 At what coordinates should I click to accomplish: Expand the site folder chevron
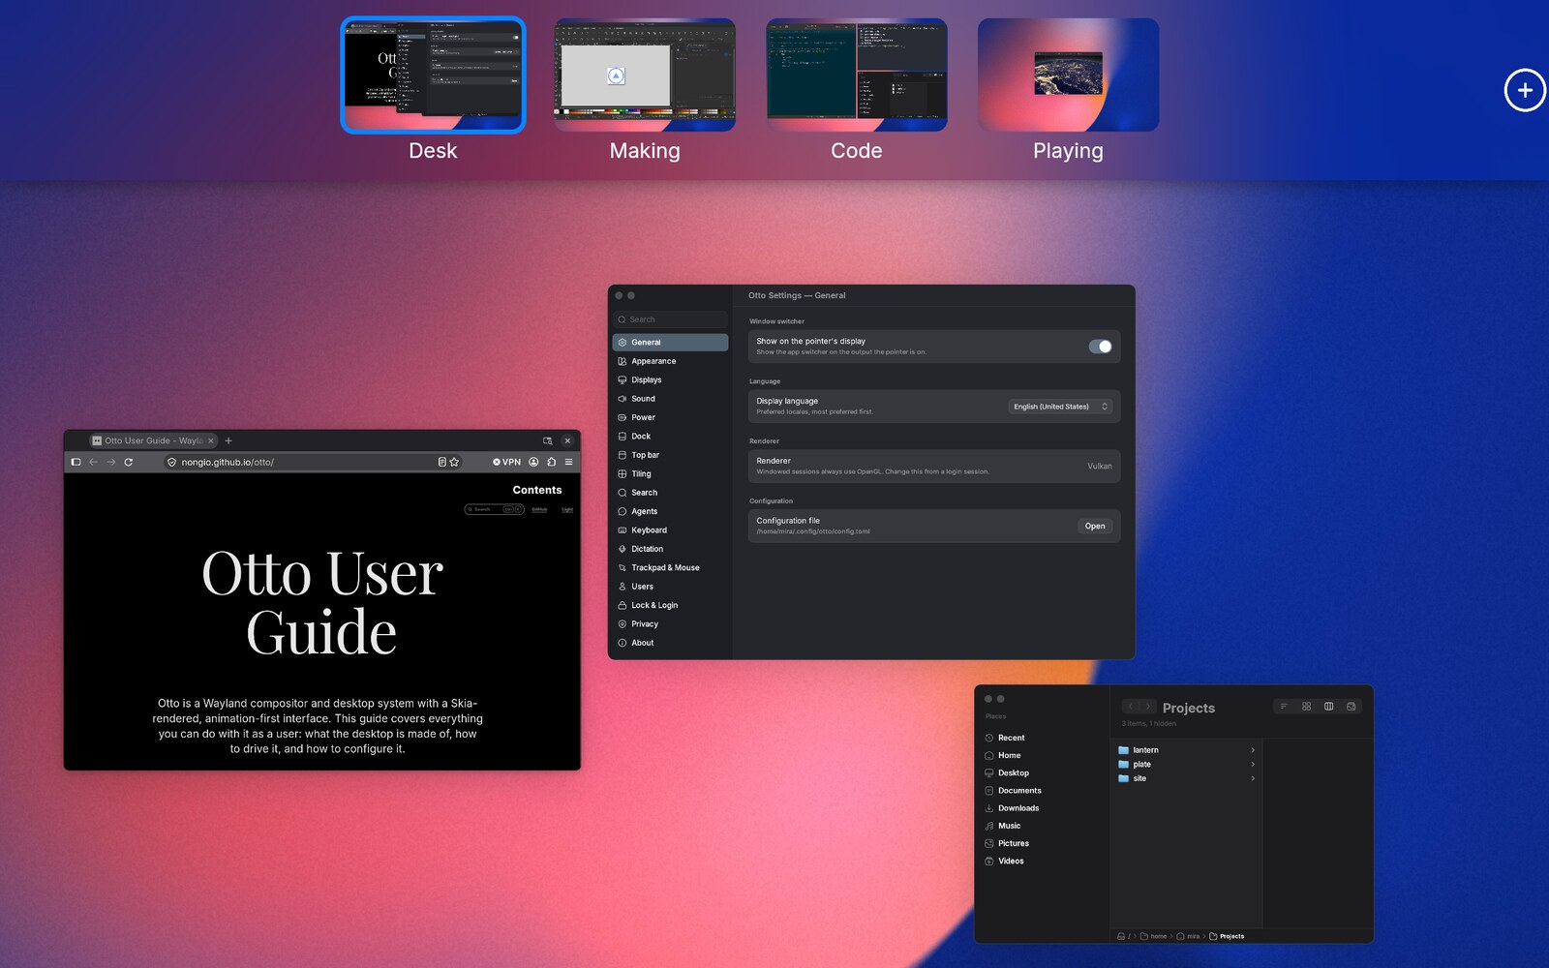click(x=1253, y=778)
